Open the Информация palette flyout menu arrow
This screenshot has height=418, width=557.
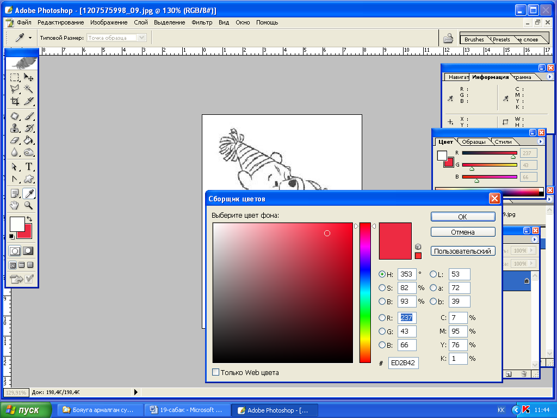pyautogui.click(x=549, y=77)
